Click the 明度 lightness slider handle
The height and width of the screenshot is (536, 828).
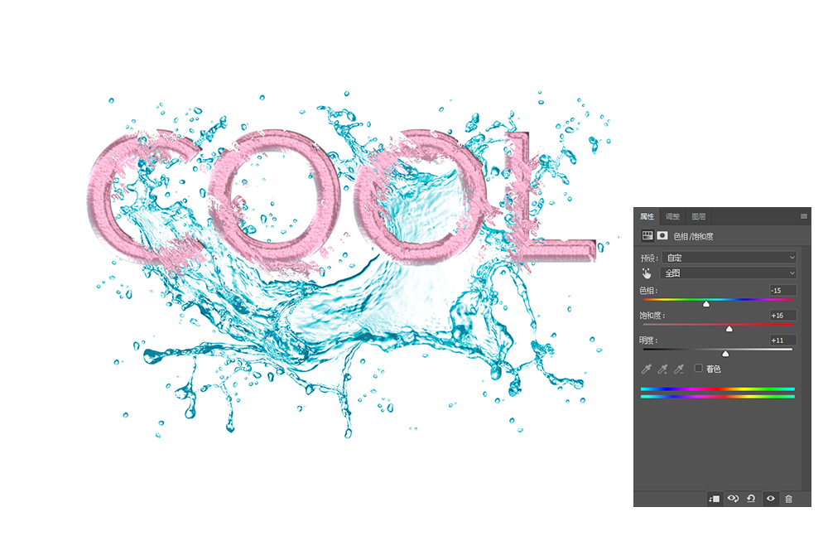click(725, 354)
